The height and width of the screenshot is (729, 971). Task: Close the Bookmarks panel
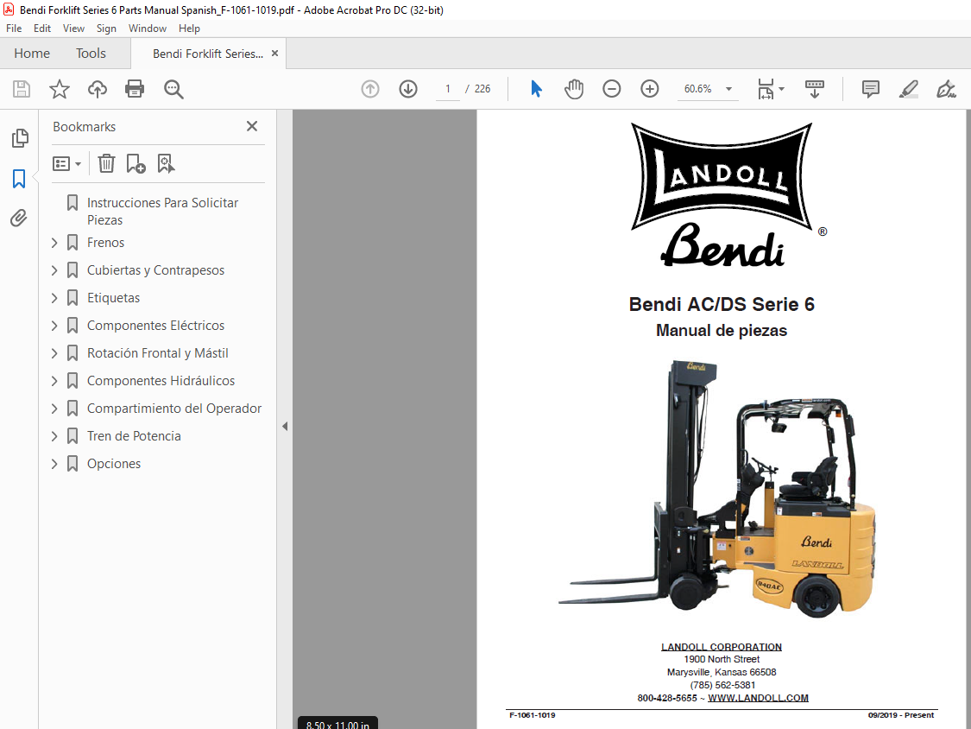coord(252,126)
